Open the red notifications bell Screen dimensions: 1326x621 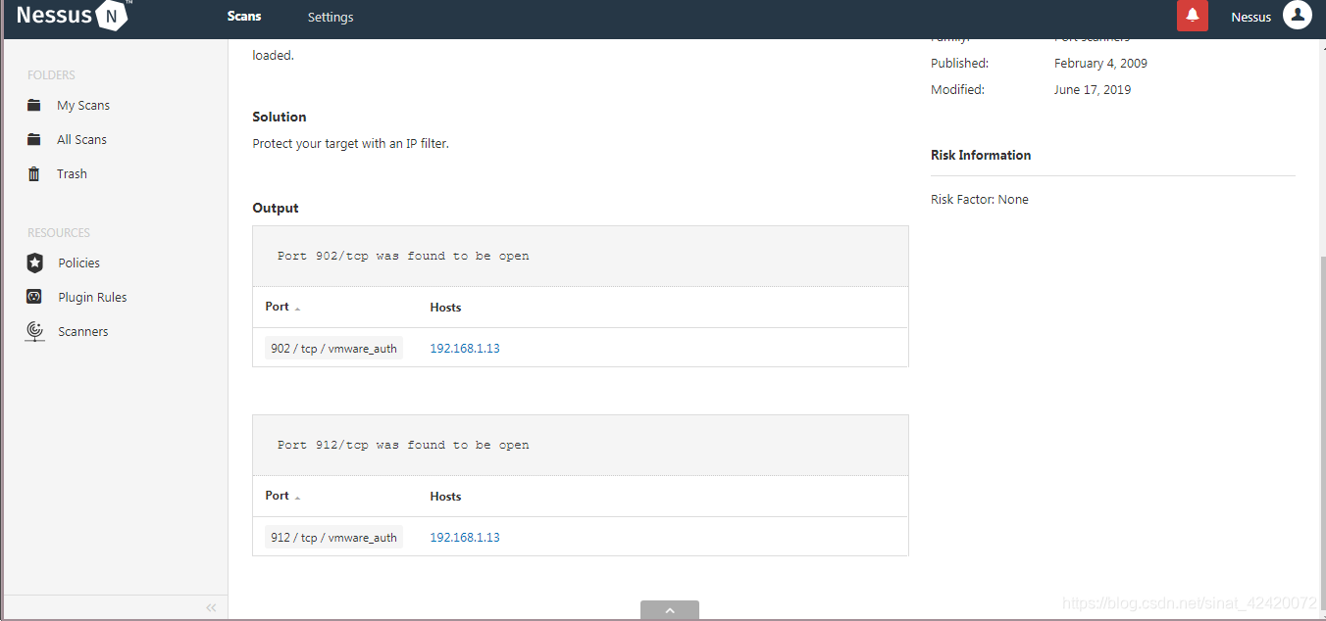(1193, 16)
